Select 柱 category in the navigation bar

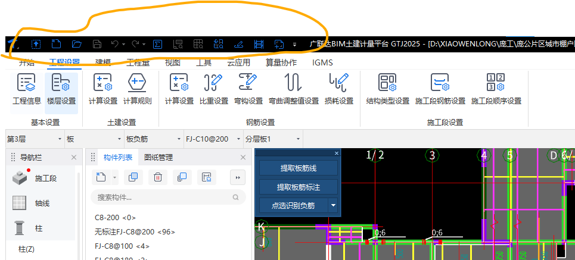(39, 228)
